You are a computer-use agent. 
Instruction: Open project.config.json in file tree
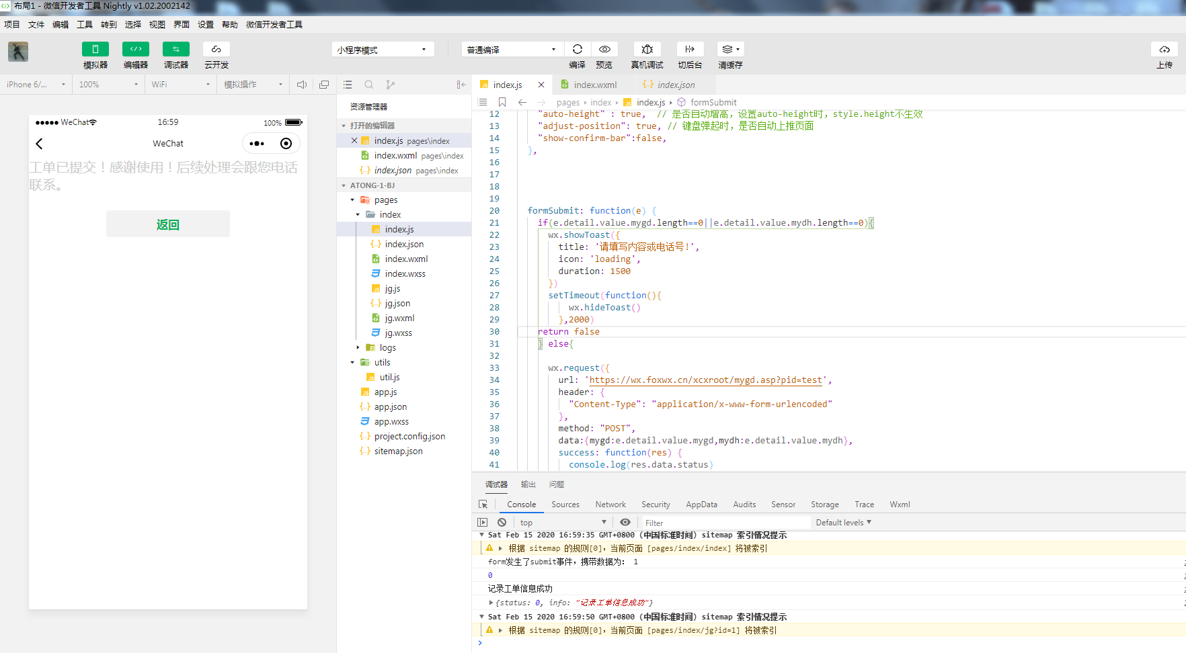(409, 437)
